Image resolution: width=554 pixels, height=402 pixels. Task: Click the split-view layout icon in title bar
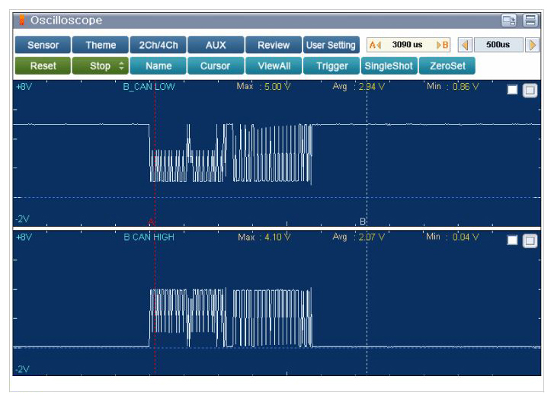click(x=530, y=21)
